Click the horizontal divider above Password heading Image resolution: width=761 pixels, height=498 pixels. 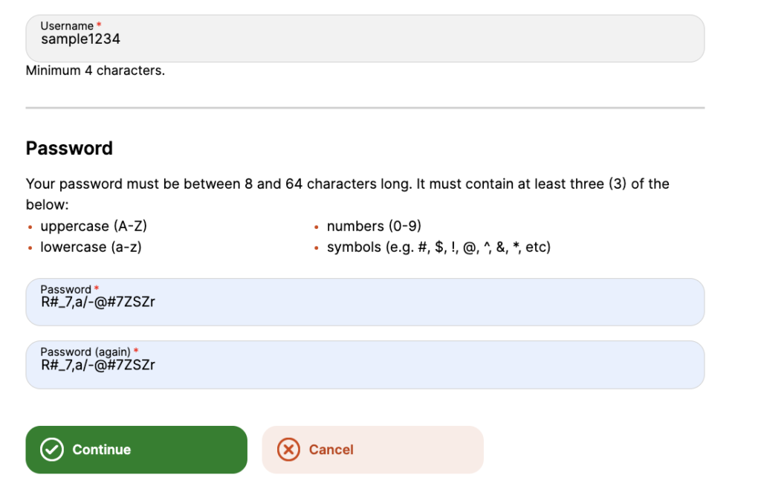pos(364,109)
